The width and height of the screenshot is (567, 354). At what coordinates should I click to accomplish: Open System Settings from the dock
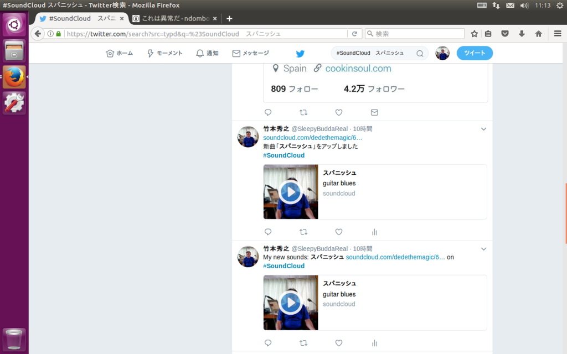(x=14, y=103)
